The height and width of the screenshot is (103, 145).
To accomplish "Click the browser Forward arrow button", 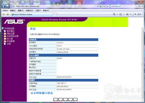I will (x=7, y=6).
